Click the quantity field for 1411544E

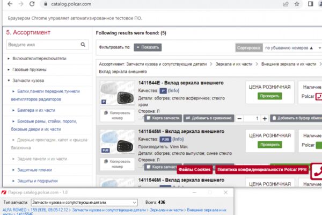point(252,118)
